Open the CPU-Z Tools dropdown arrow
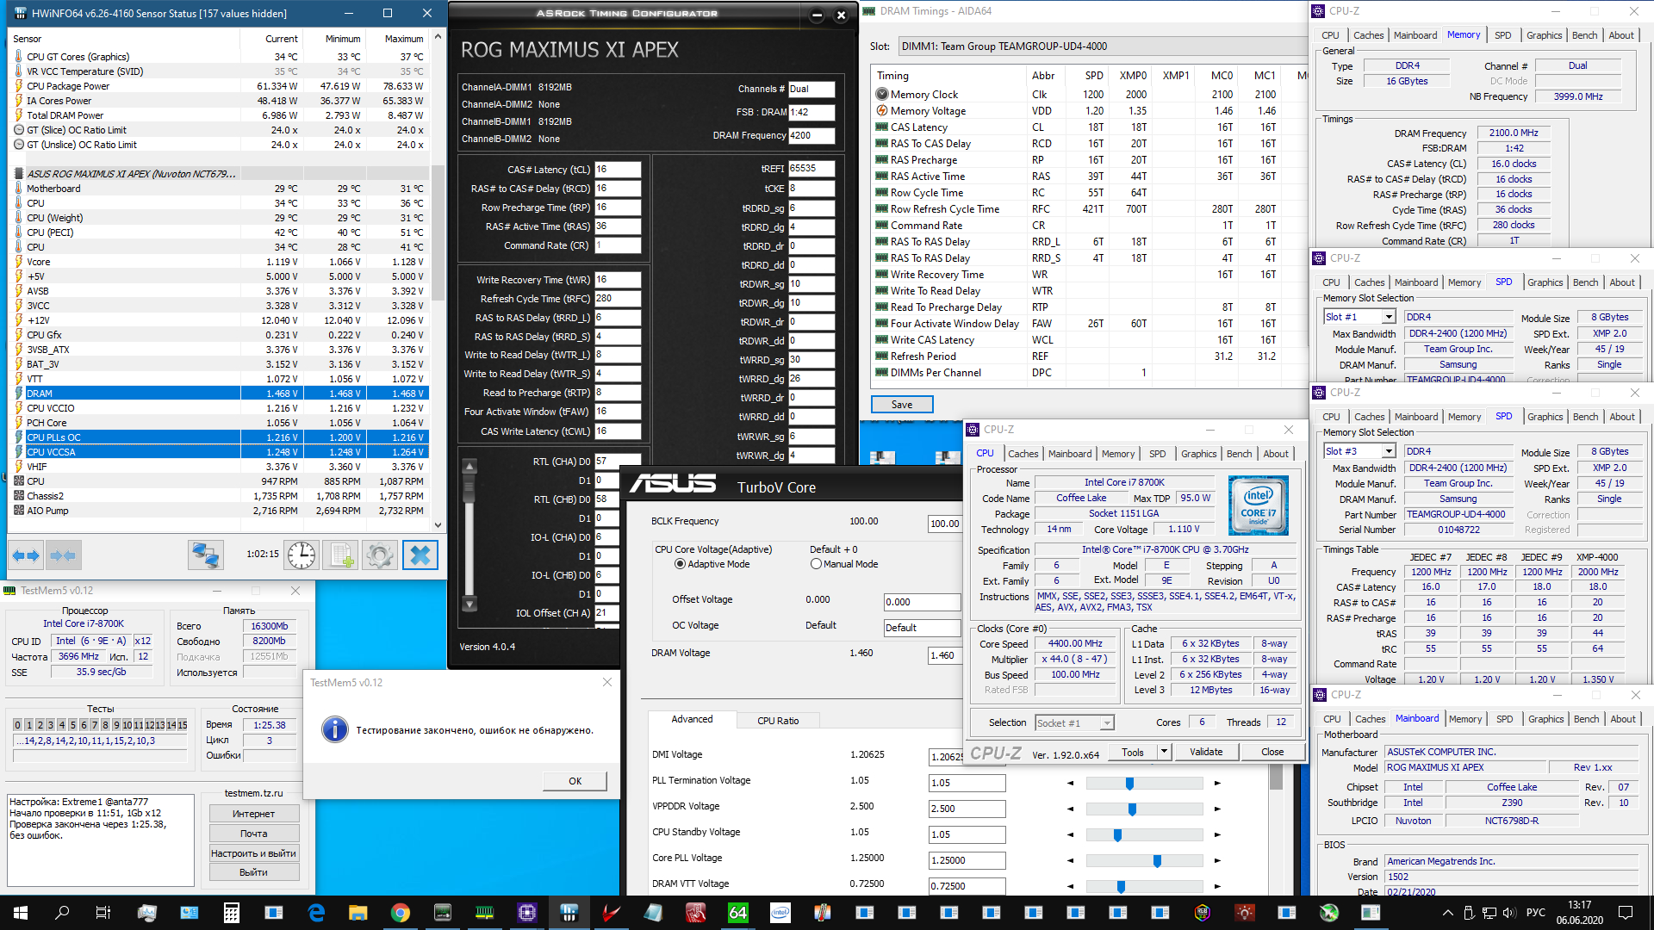The image size is (1654, 930). coord(1164,752)
